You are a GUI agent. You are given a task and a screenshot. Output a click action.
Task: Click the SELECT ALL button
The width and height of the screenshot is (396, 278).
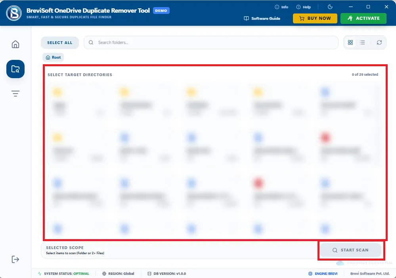pos(60,43)
